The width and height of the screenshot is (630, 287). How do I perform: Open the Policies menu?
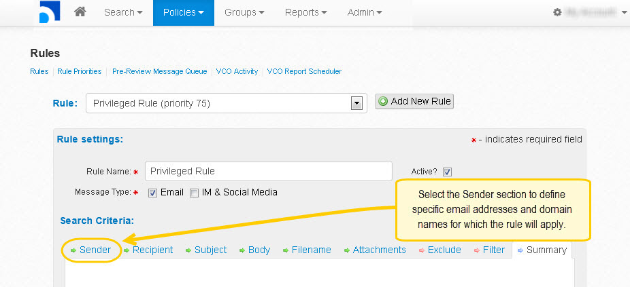click(x=183, y=12)
